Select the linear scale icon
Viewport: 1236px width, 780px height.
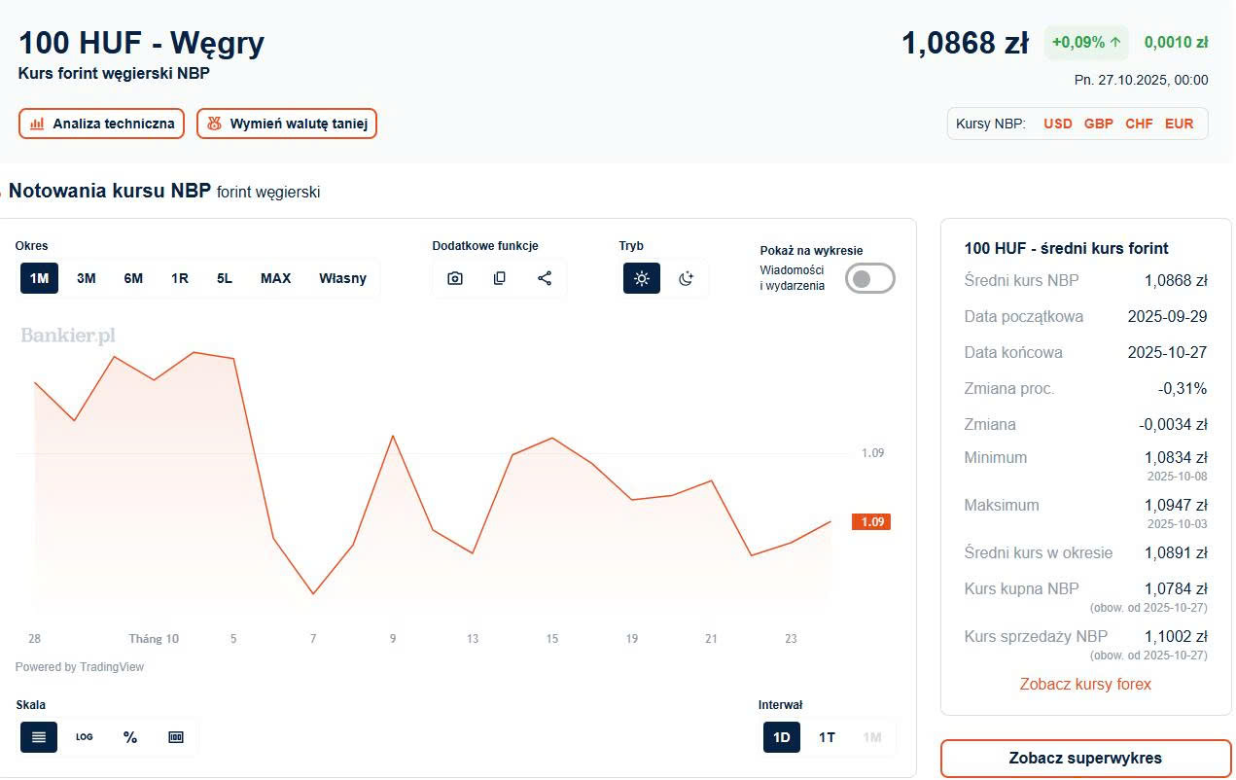click(39, 737)
